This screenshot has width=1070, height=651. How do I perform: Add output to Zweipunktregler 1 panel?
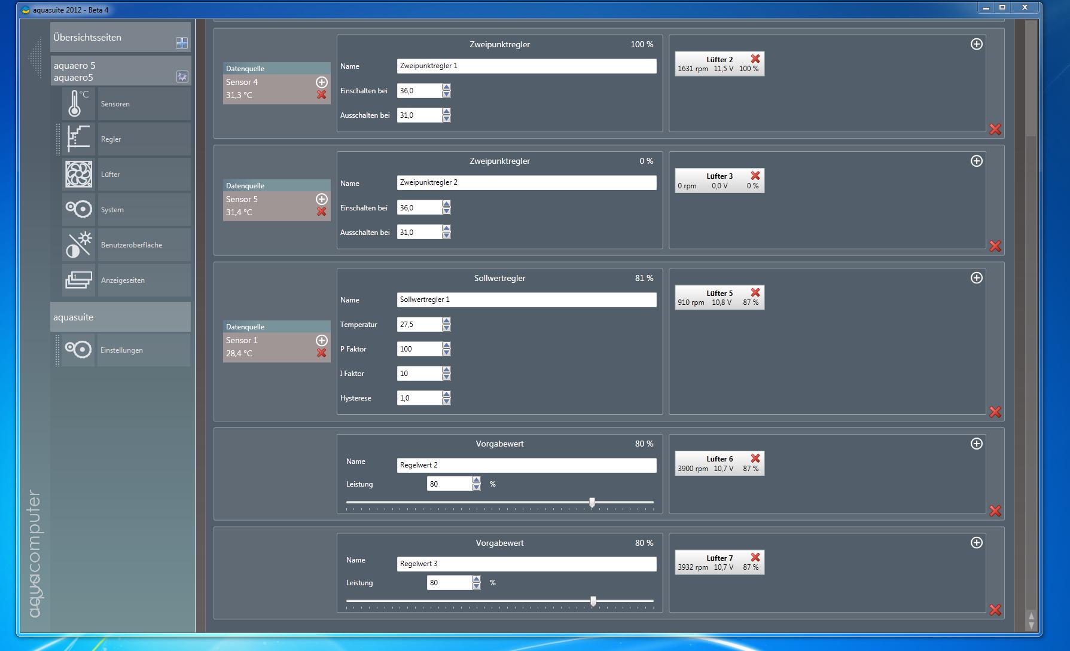976,44
